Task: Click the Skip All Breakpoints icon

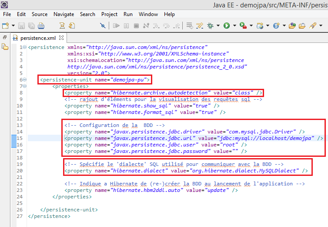Action: [x=103, y=26]
